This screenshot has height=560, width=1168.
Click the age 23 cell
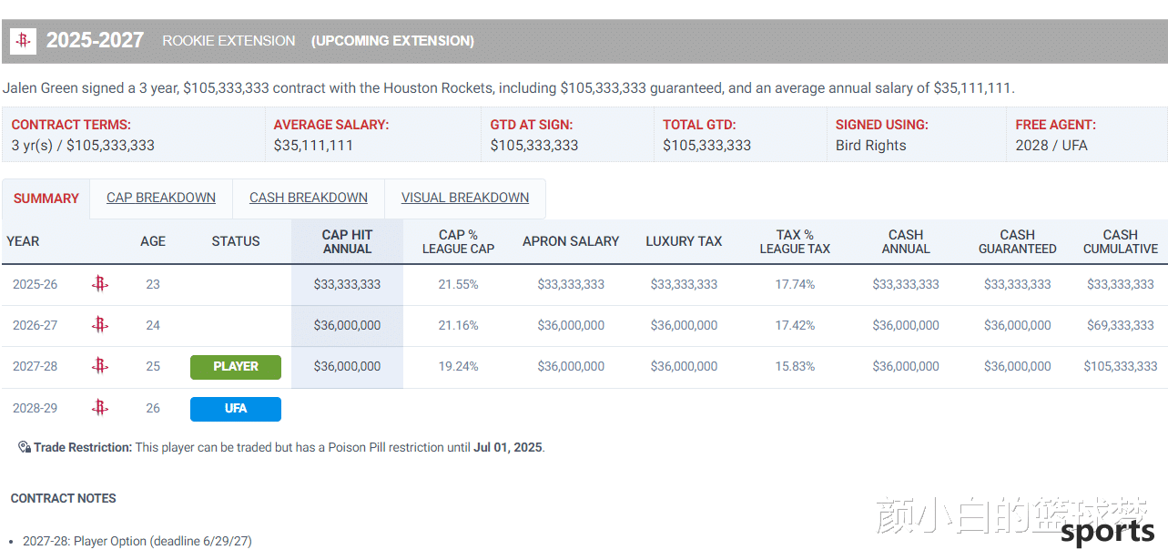pos(153,284)
